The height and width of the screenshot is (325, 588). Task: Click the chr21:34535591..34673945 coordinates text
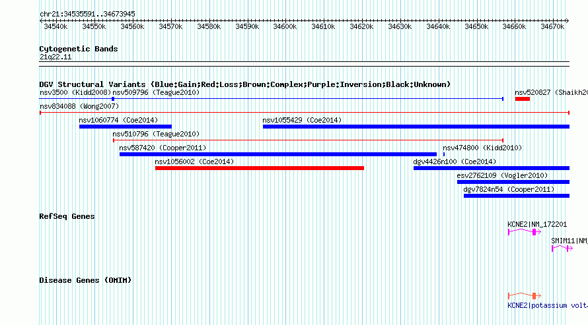click(x=87, y=14)
